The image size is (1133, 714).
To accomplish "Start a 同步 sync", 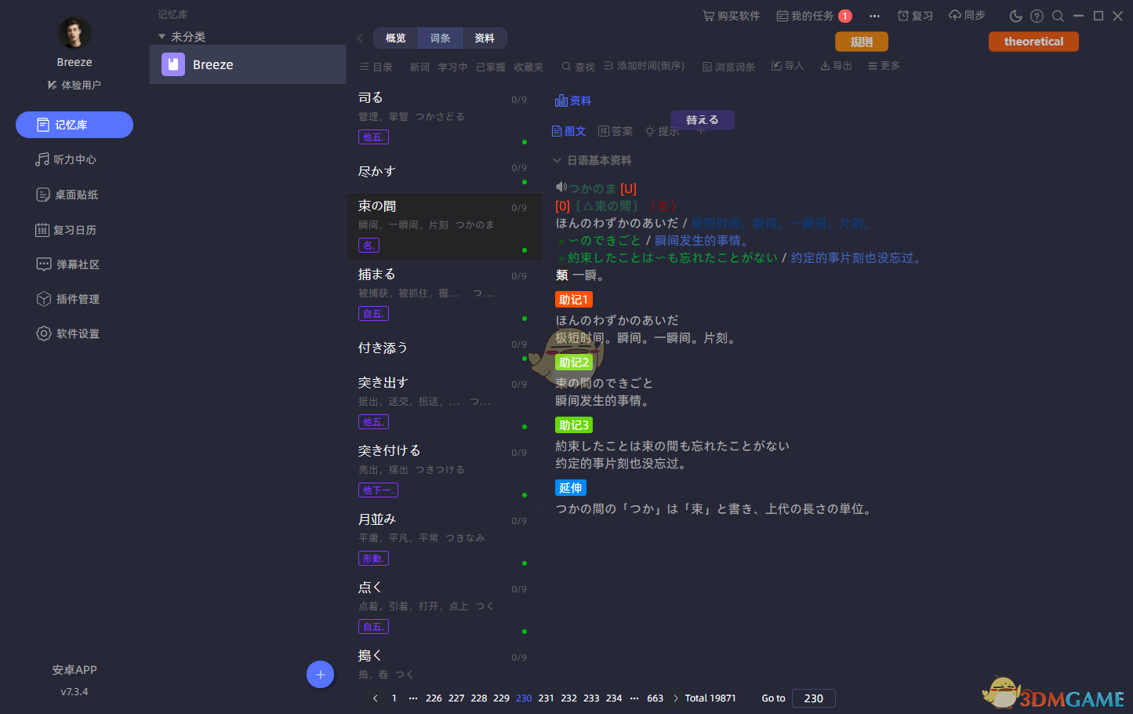I will [x=967, y=15].
